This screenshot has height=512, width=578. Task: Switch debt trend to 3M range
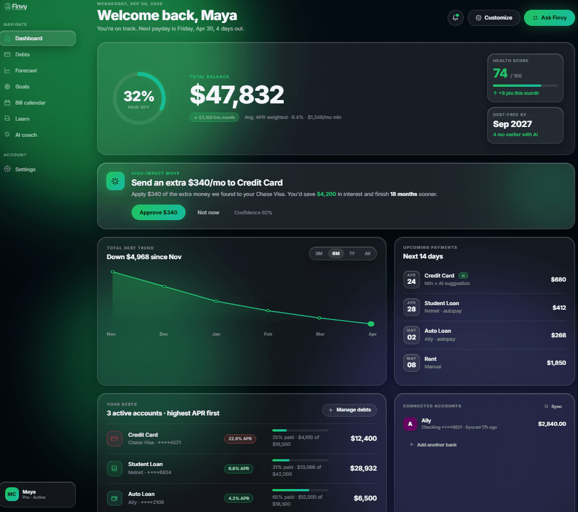tap(318, 253)
